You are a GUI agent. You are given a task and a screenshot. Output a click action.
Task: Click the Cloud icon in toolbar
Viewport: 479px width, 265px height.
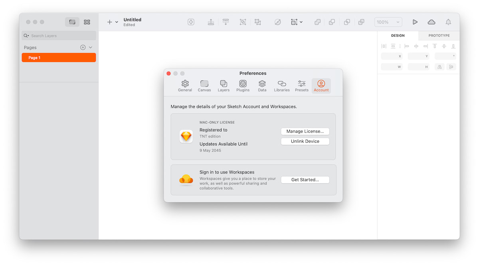431,22
